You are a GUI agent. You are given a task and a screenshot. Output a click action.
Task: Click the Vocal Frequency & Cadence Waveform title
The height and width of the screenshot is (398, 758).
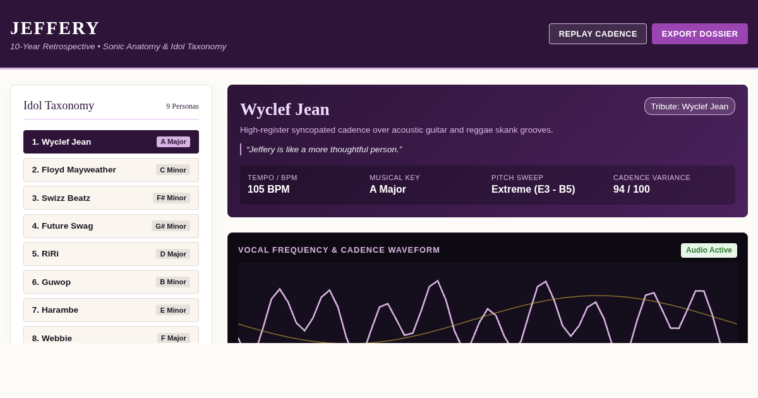click(339, 250)
